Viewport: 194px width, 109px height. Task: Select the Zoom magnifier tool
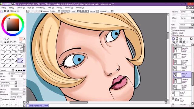point(5,42)
